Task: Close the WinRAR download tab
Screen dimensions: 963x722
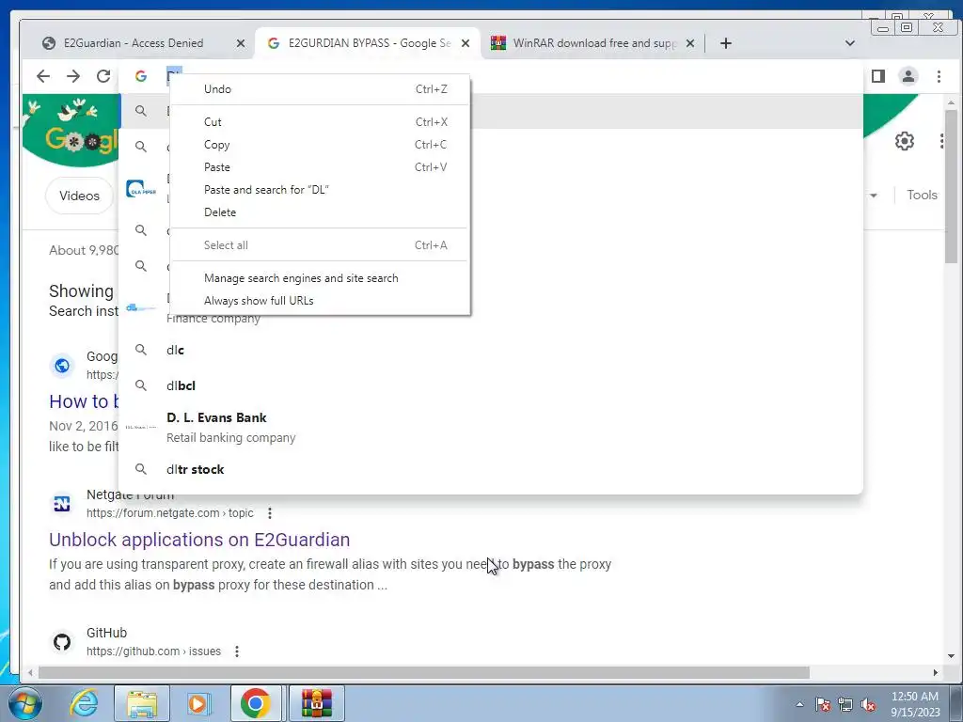Action: pyautogui.click(x=689, y=43)
